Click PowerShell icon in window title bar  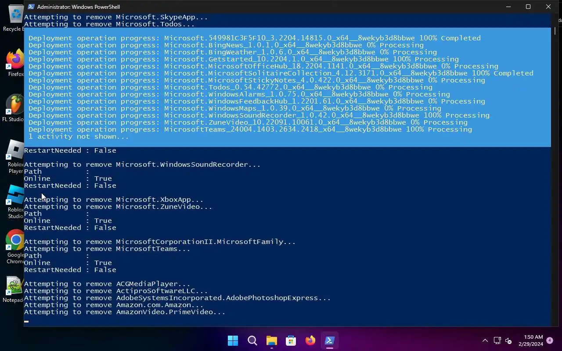[31, 7]
